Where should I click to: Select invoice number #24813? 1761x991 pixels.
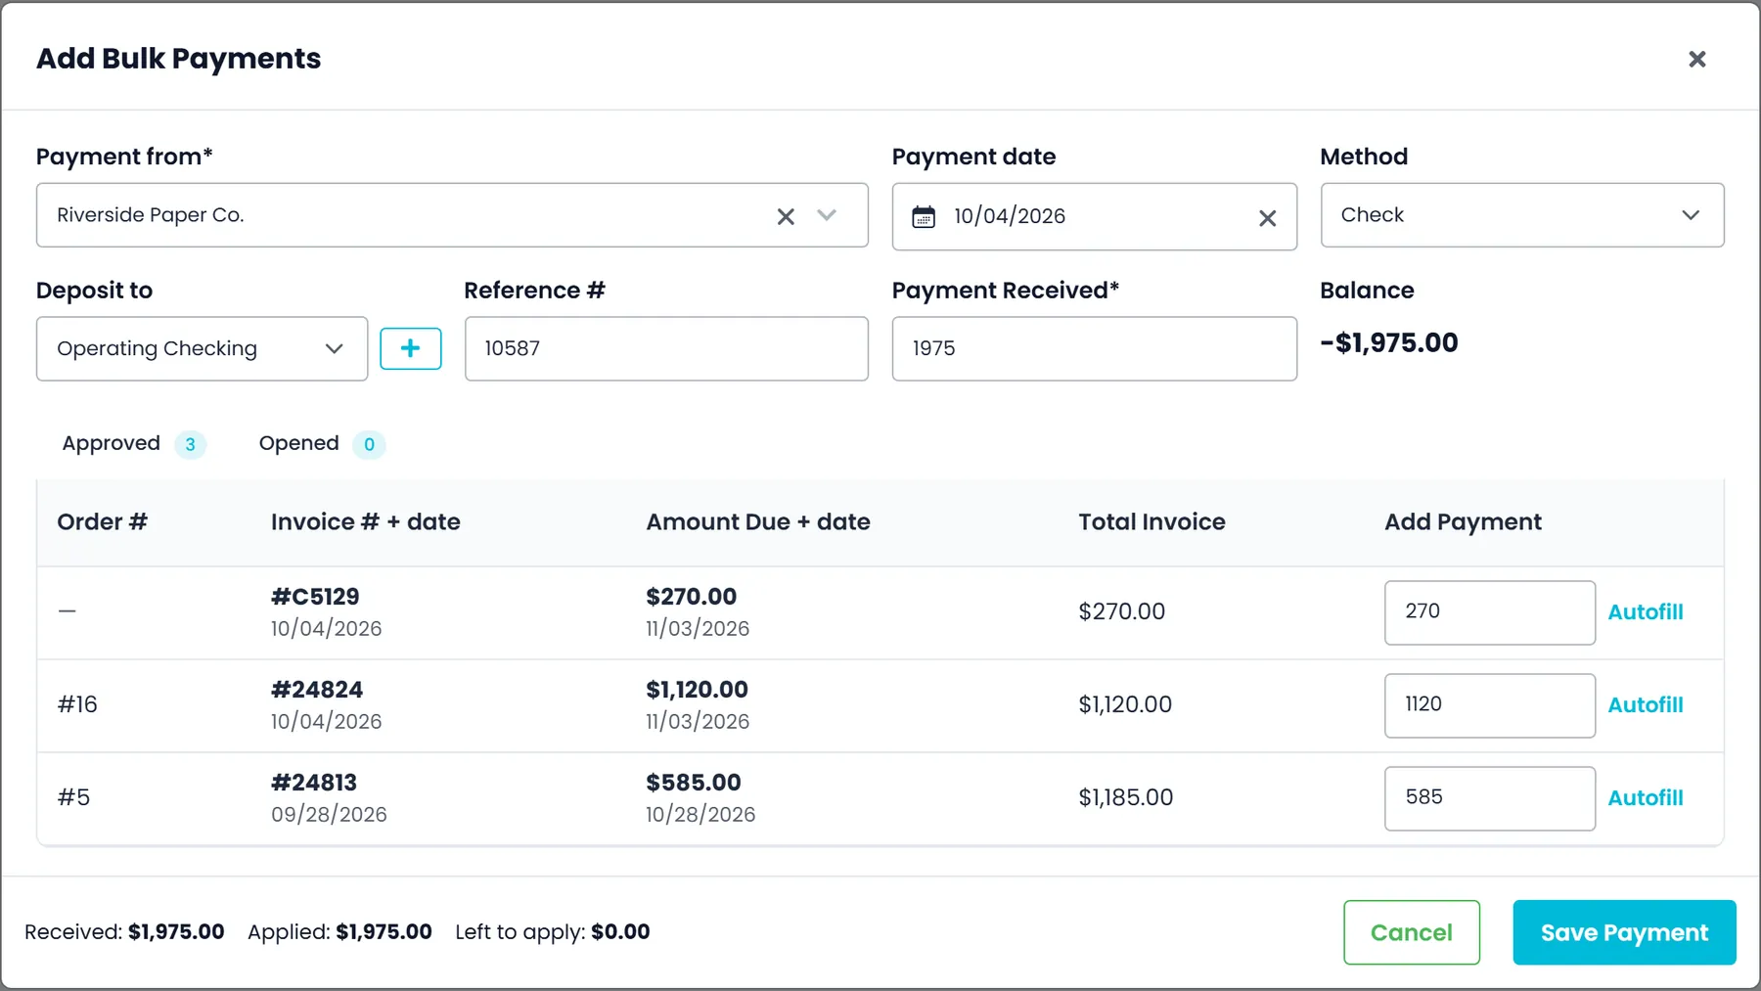click(x=314, y=783)
